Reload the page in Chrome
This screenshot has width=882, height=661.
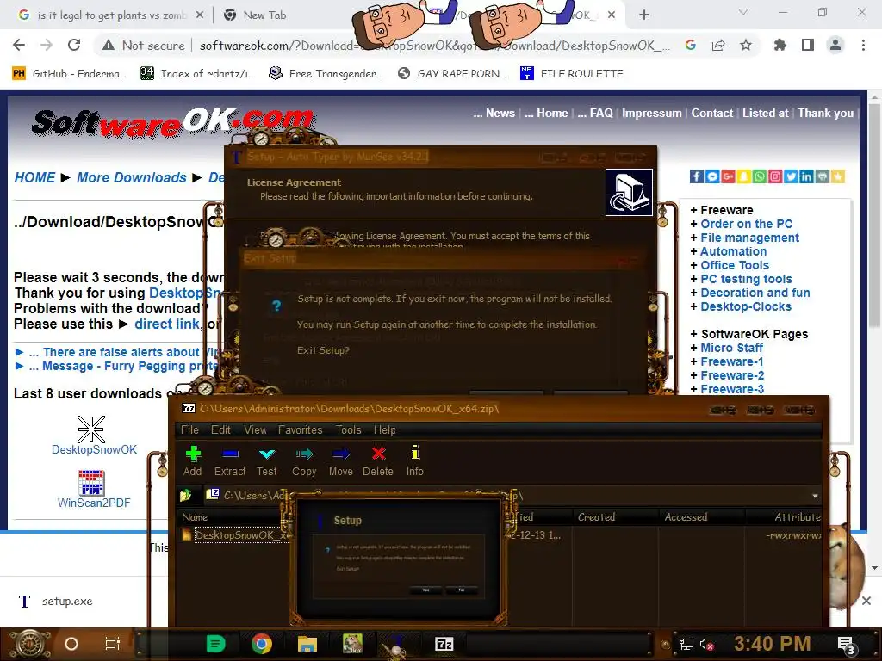(x=74, y=45)
